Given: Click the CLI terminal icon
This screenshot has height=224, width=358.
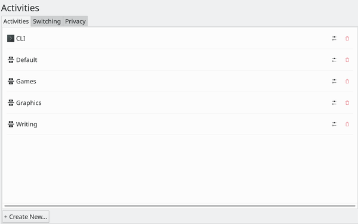Looking at the screenshot, I should click(11, 38).
